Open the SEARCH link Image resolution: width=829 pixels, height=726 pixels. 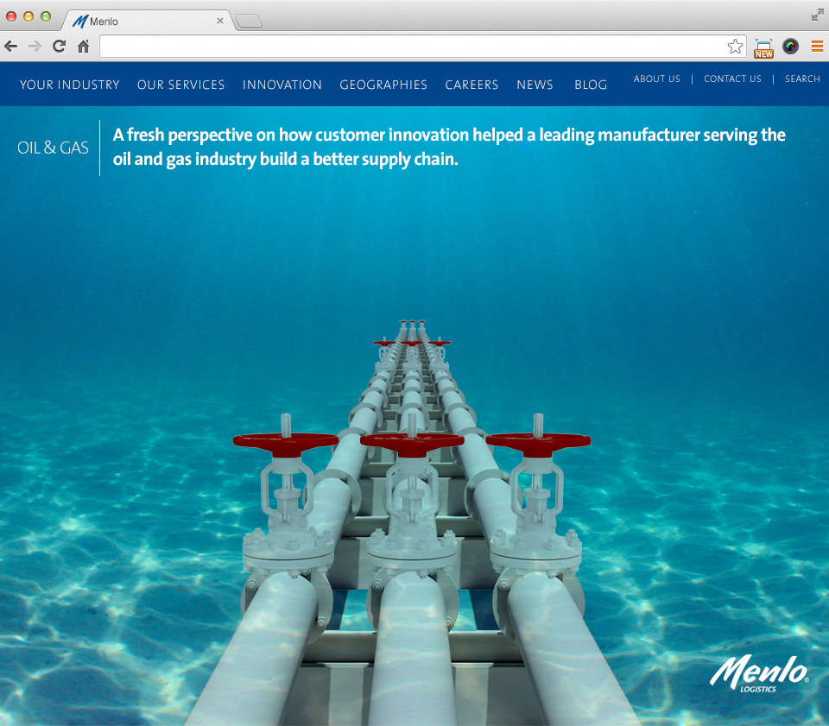click(802, 79)
